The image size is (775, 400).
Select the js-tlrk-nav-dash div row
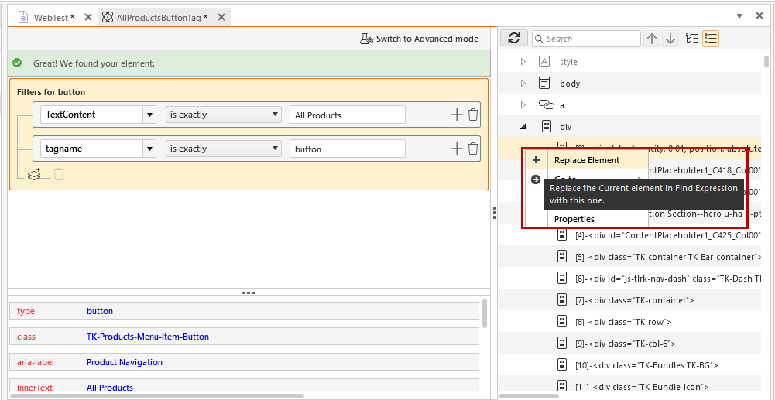[629, 279]
